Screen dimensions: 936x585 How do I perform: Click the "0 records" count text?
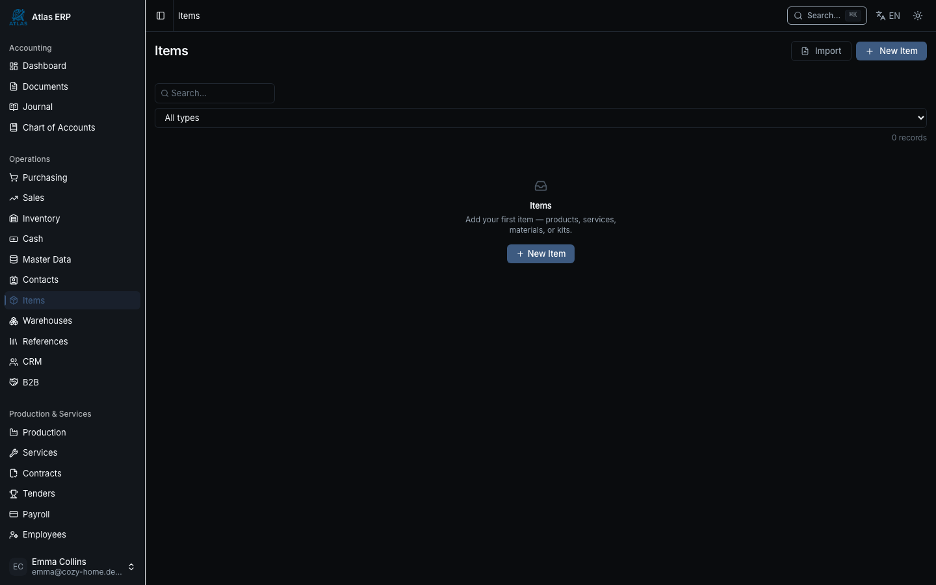pyautogui.click(x=909, y=138)
